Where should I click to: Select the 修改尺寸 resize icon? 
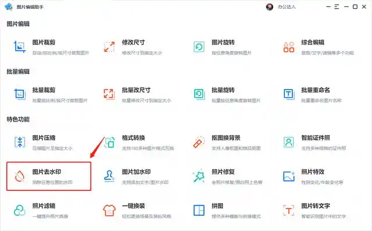pyautogui.click(x=109, y=47)
